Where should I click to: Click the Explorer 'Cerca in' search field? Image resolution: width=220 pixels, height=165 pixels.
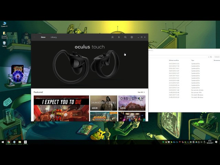tap(217, 57)
